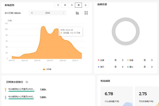Select the 周 (week) time range
Screen dimensions: 159x106
click(65, 5)
